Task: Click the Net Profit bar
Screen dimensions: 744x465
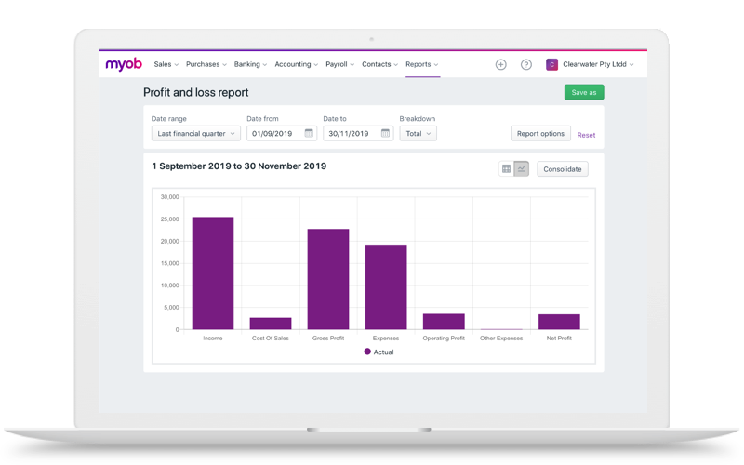Action: pyautogui.click(x=559, y=322)
